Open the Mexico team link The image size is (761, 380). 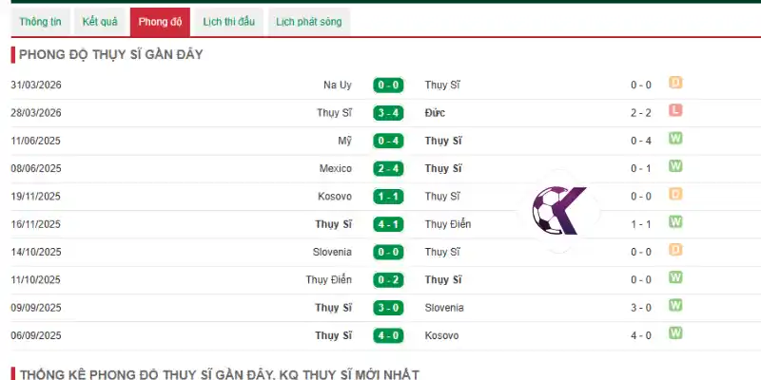click(x=336, y=169)
